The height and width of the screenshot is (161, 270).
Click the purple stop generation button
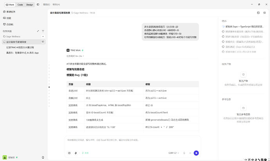coord(196,153)
